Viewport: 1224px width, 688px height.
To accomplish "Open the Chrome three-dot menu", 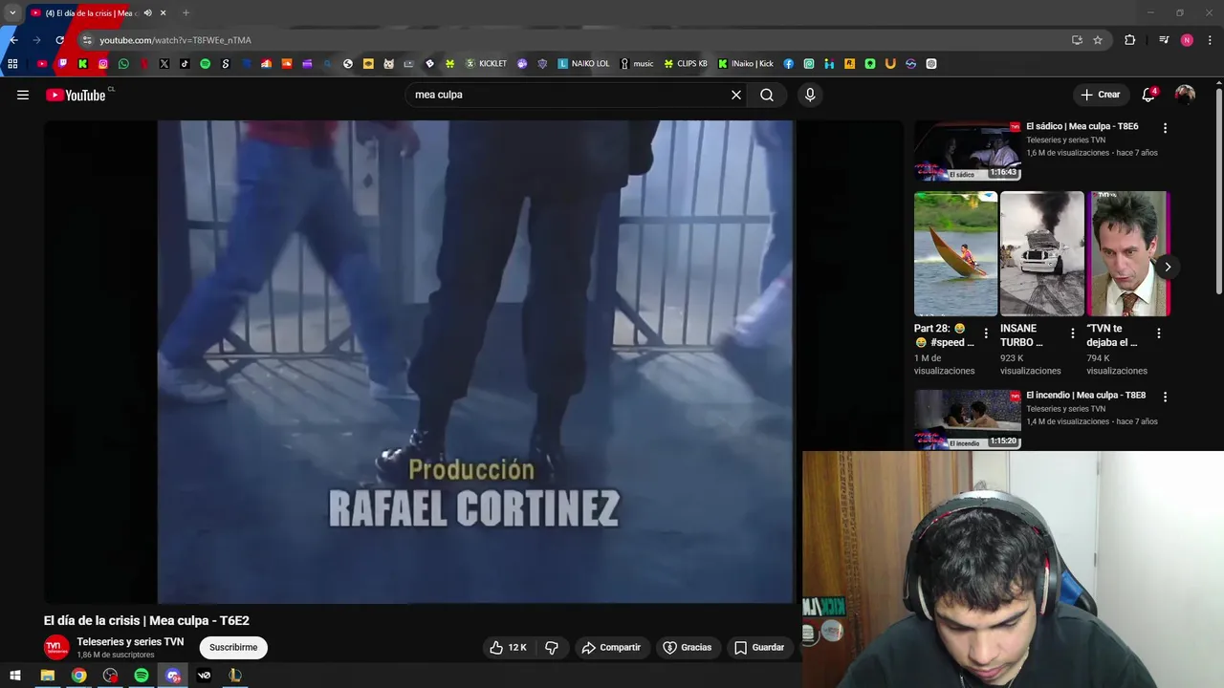I will point(1210,40).
